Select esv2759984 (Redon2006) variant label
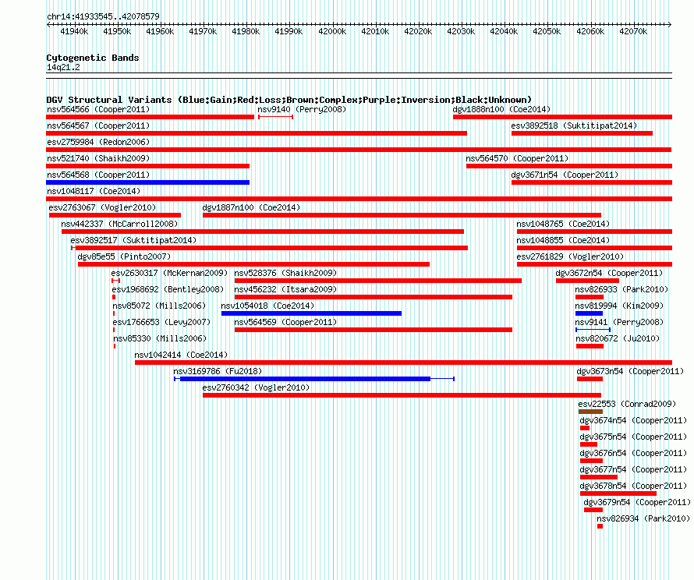Viewport: 694px width, 580px height. [98, 142]
